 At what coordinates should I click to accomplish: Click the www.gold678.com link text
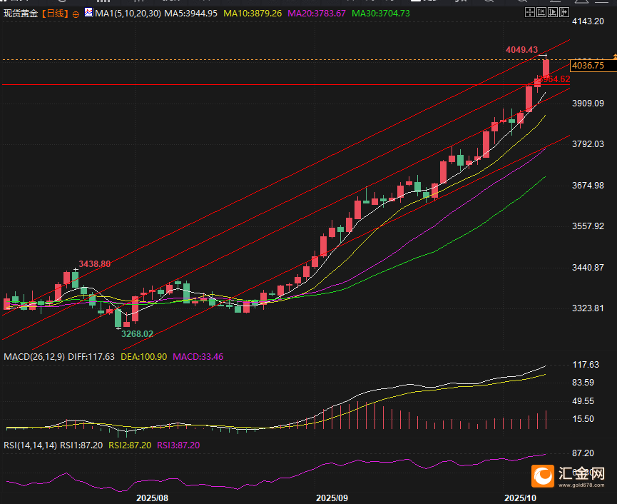point(581,485)
